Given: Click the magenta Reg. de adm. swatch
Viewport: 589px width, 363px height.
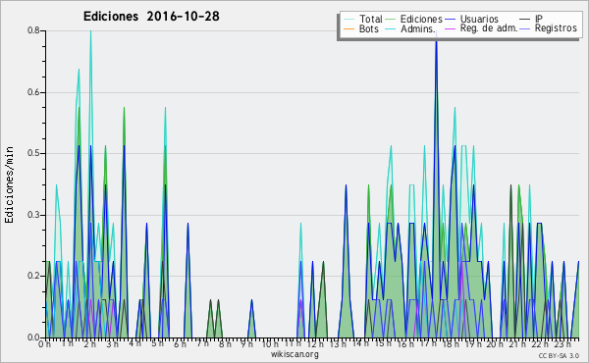Looking at the screenshot, I should coord(450,28).
